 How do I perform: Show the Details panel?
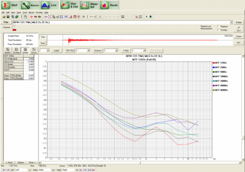[25, 51]
